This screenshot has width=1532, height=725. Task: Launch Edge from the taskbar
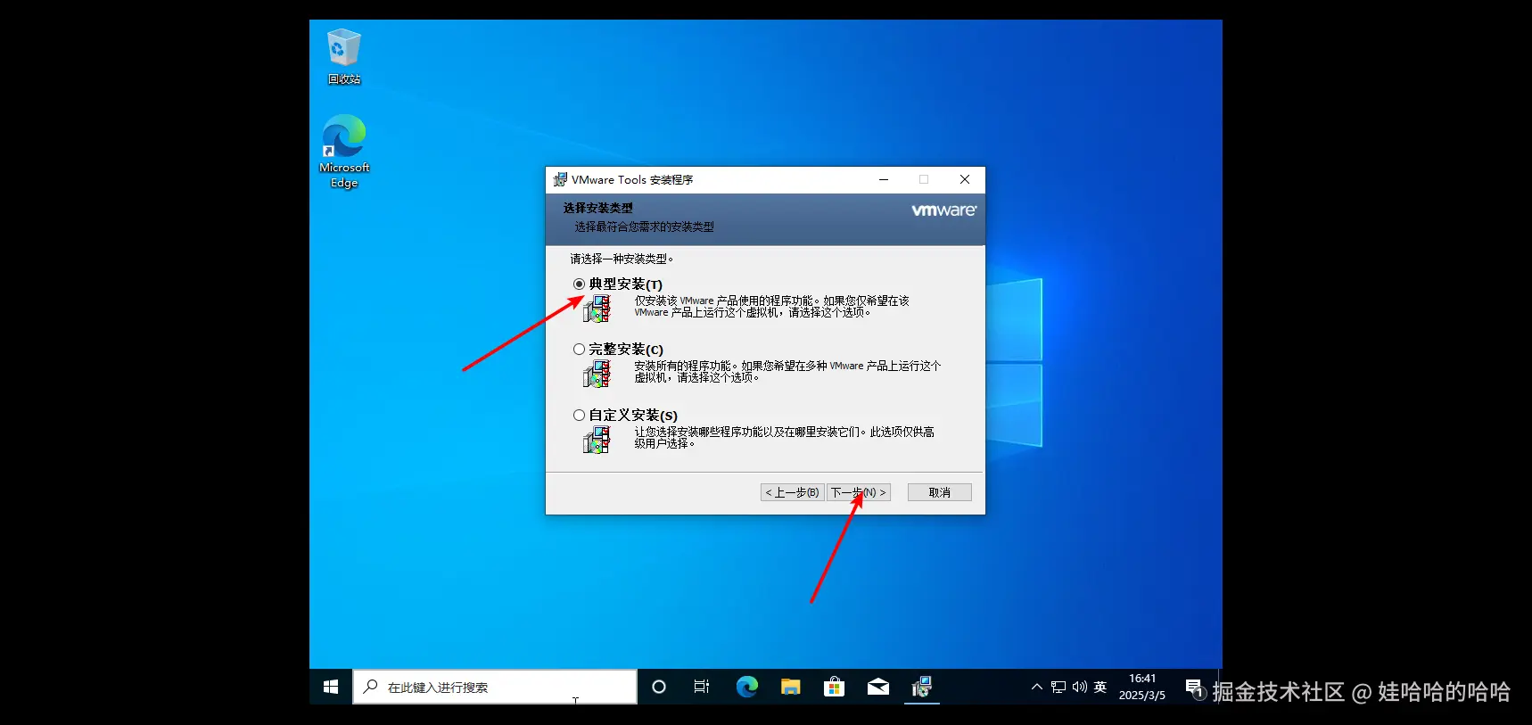coord(746,687)
